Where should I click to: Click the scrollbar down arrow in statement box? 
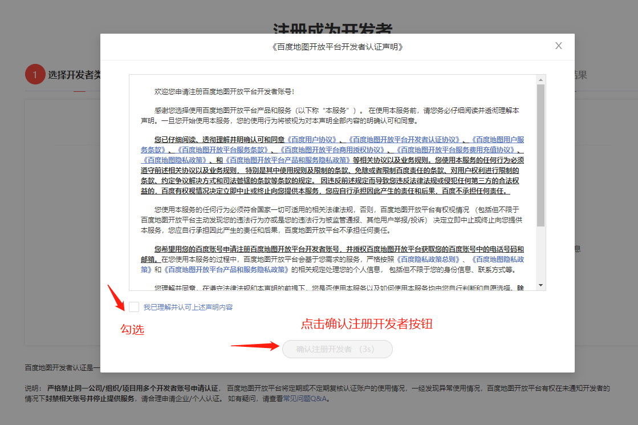pos(541,285)
